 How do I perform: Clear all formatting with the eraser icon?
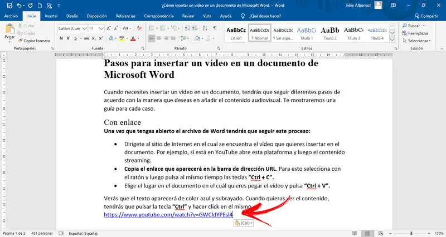click(x=139, y=28)
